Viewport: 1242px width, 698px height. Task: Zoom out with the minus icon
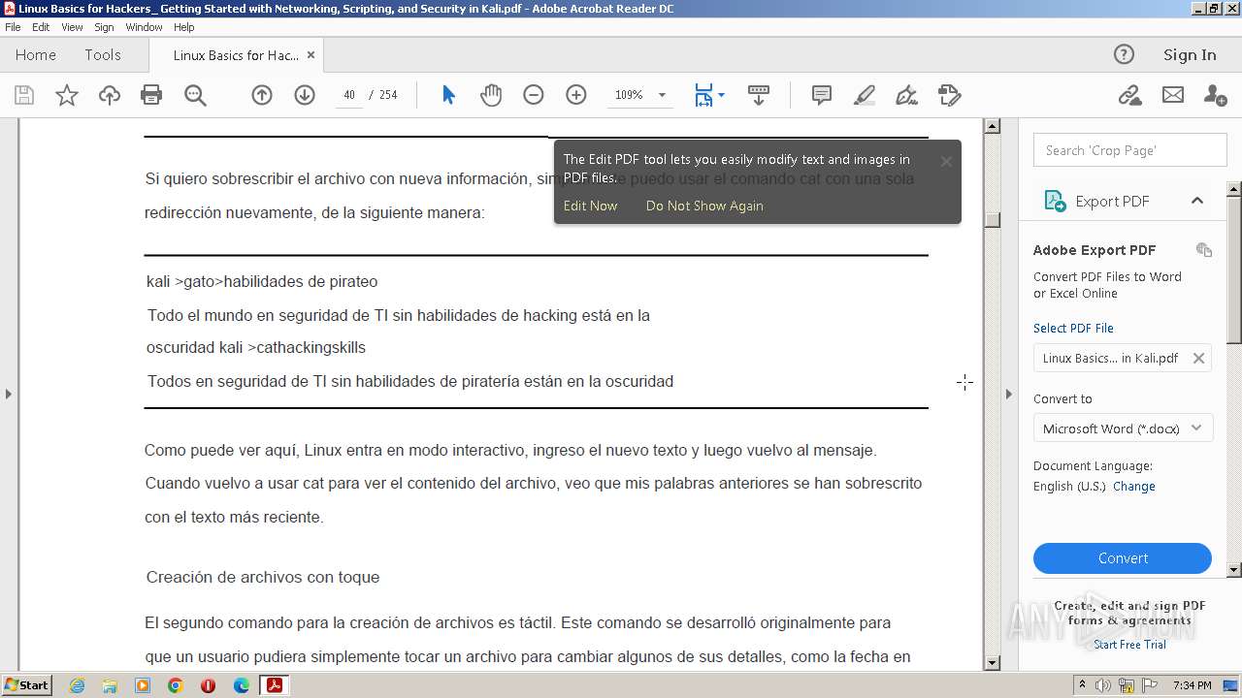point(534,95)
